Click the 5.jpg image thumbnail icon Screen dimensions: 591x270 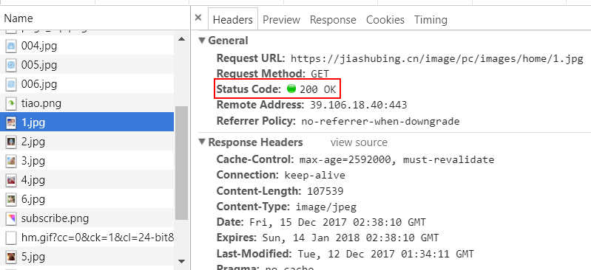pos(11,257)
